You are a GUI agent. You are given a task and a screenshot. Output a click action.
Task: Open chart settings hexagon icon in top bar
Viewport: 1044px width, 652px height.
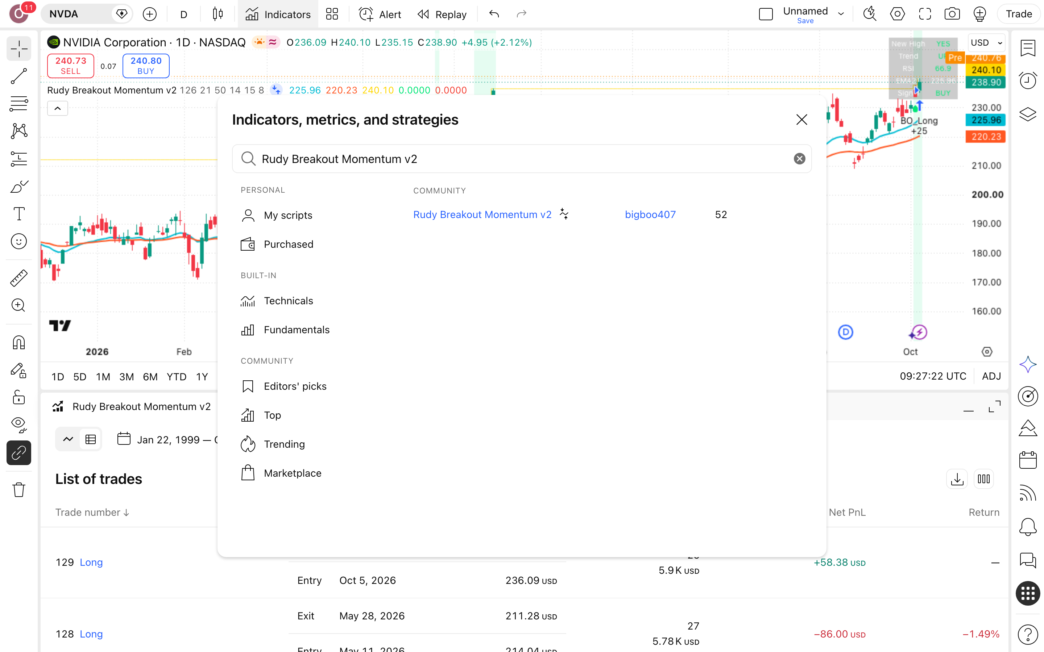(897, 14)
